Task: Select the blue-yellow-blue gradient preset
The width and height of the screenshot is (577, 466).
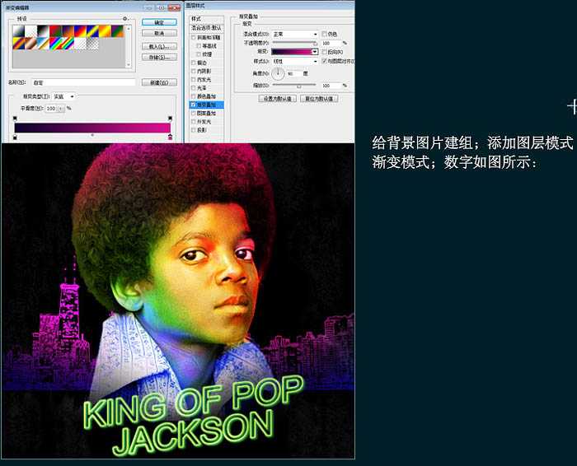Action: point(92,31)
